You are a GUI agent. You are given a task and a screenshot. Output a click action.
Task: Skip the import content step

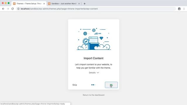point(75,85)
